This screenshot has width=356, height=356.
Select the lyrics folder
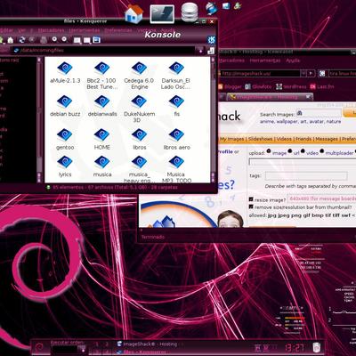coord(65,166)
